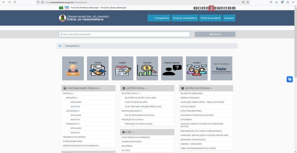The image size is (297, 153).
Task: Open the Vereadores tile icon
Action: pos(73,69)
